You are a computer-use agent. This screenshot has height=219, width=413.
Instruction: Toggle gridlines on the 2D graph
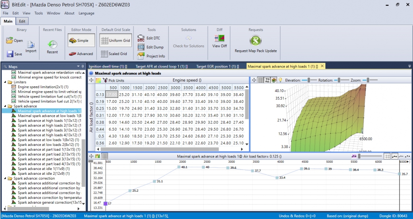pos(387,156)
